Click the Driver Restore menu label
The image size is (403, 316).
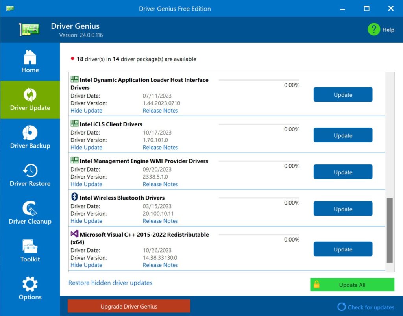click(x=30, y=183)
